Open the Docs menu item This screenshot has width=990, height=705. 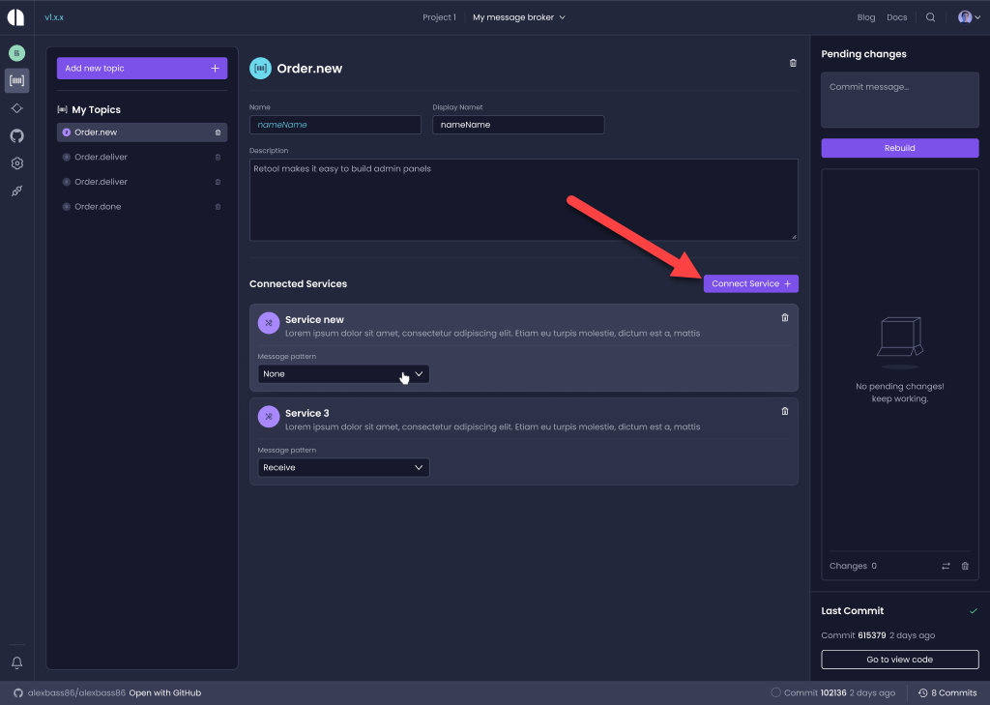[x=896, y=16]
